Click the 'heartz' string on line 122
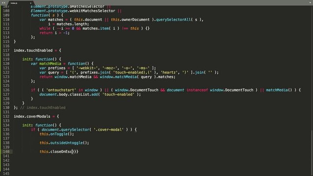 coord(169,72)
